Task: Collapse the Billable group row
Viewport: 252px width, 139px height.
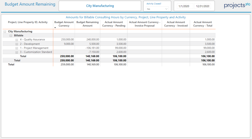Action: click(11, 36)
